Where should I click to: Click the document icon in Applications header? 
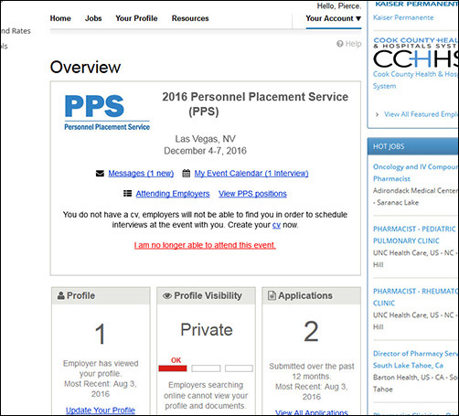272,295
